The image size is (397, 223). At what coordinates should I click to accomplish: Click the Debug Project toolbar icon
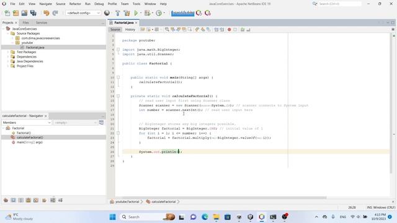pyautogui.click(x=147, y=13)
